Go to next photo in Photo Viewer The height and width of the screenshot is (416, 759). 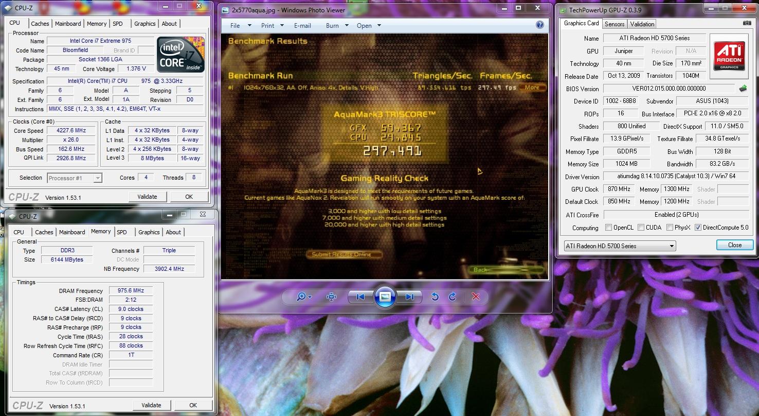tap(409, 297)
